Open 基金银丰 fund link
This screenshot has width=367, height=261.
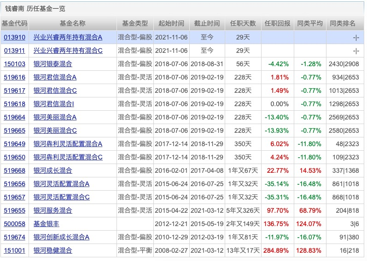(x=47, y=224)
